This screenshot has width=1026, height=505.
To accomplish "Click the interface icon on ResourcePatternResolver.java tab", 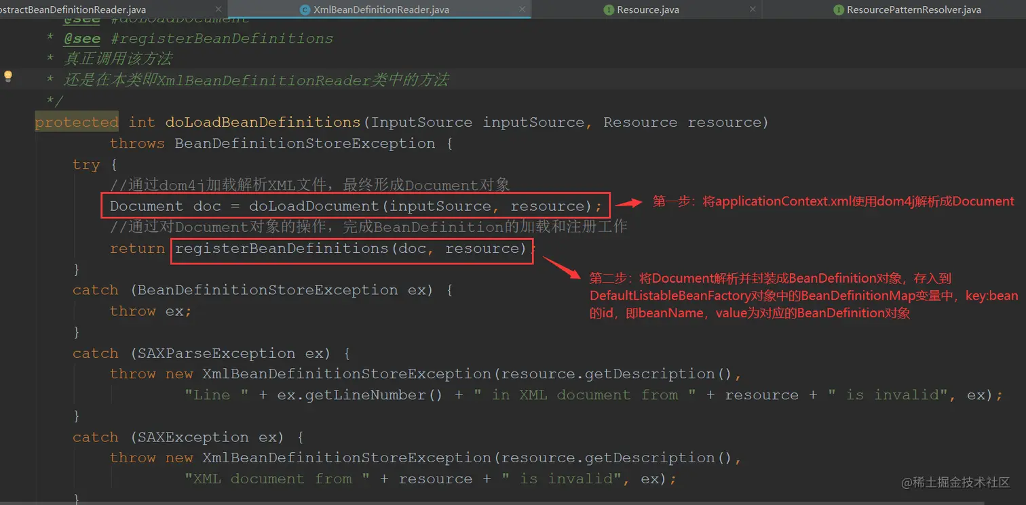I will 839,10.
